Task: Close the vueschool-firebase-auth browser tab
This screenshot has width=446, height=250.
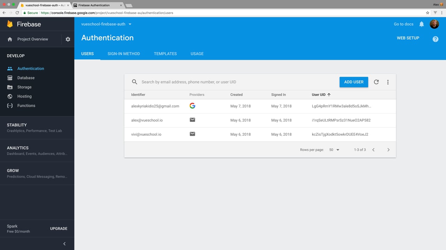Action: [68, 5]
